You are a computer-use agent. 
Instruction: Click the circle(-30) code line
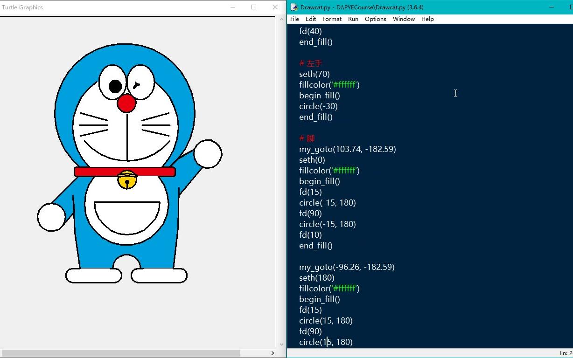(318, 106)
